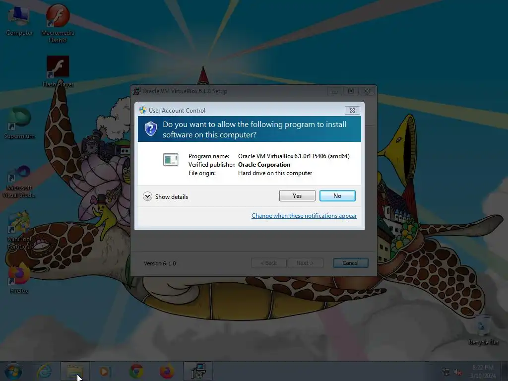Image resolution: width=508 pixels, height=381 pixels.
Task: Click network tray icon
Action: point(446,372)
